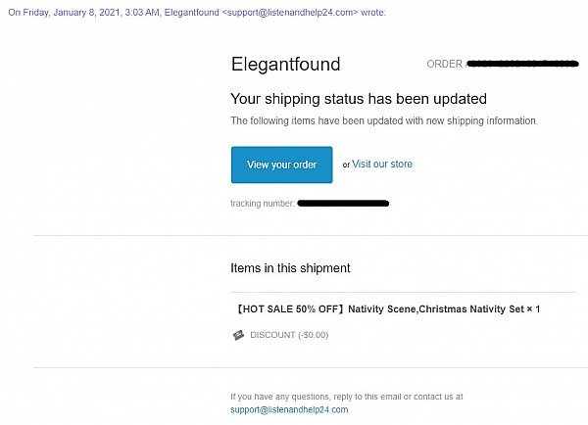
Task: Open the Visit our store link
Action: click(x=382, y=164)
